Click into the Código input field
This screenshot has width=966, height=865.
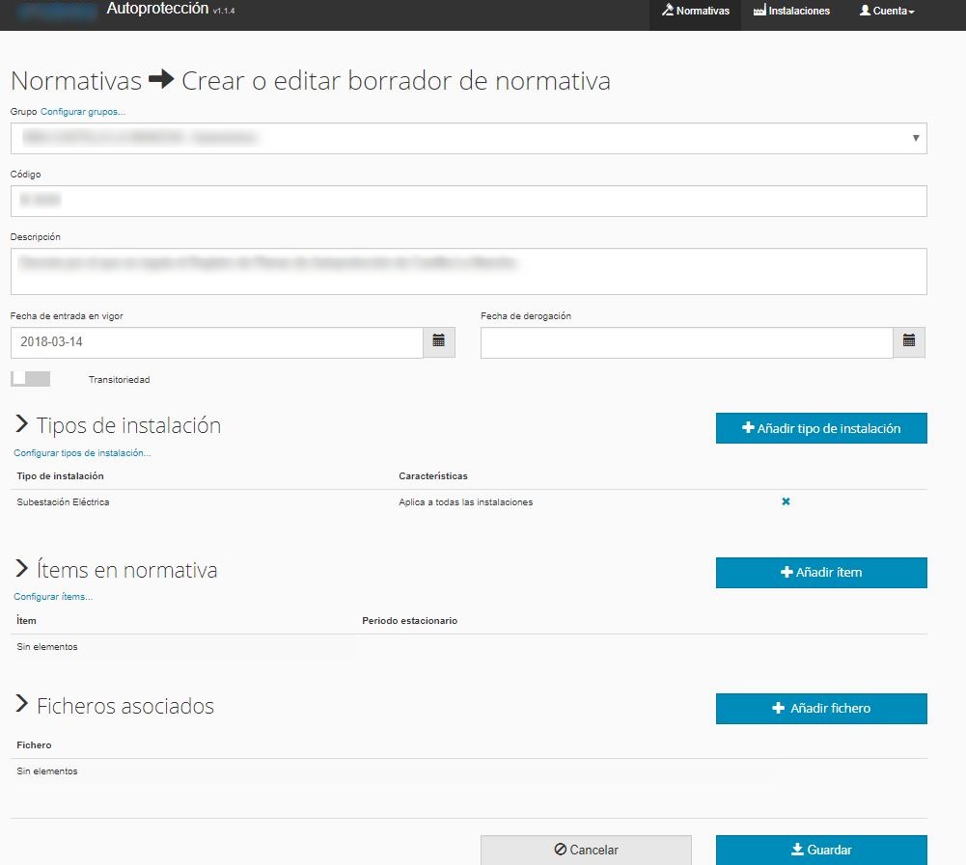tap(469, 201)
